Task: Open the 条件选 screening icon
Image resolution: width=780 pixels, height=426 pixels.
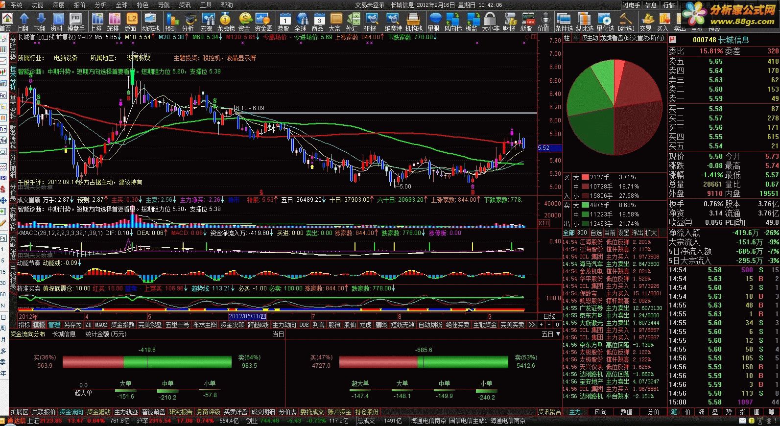Action: pyautogui.click(x=564, y=22)
